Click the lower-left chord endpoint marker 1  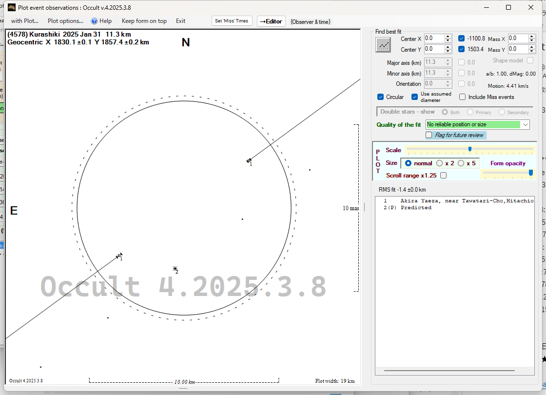pos(119,255)
